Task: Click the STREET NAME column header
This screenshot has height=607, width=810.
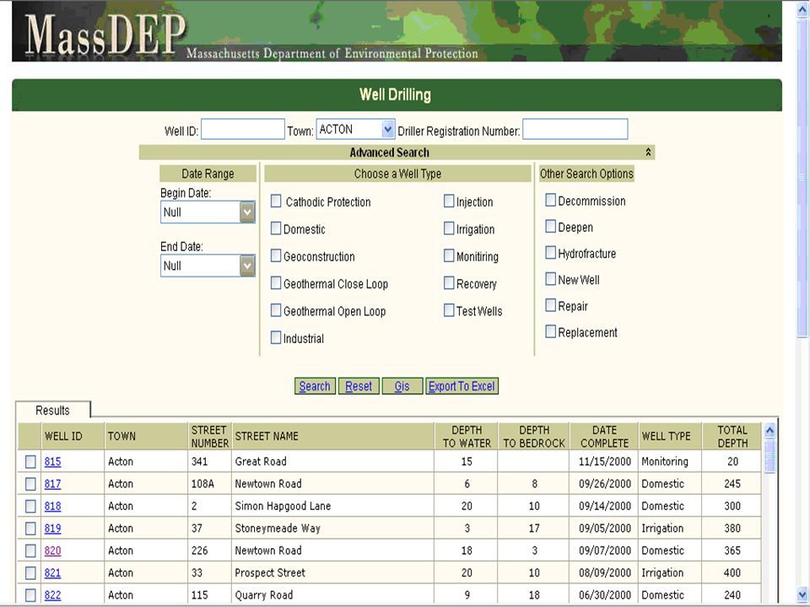Action: 333,436
